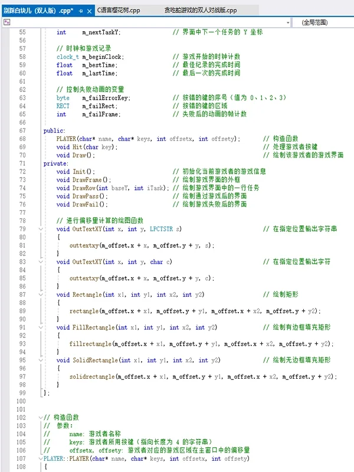354x472 pixels.
Task: Click the project icon in navigation bar
Action: pos(7,22)
